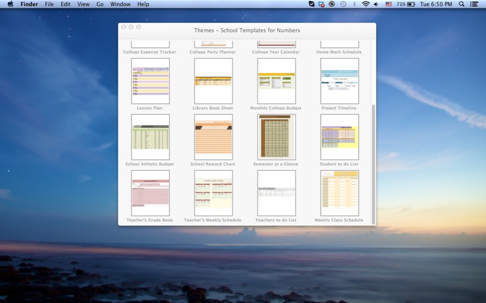The image size is (486, 303).
Task: Select the Weekly Class Schedule template thumbnail
Action: point(340,193)
